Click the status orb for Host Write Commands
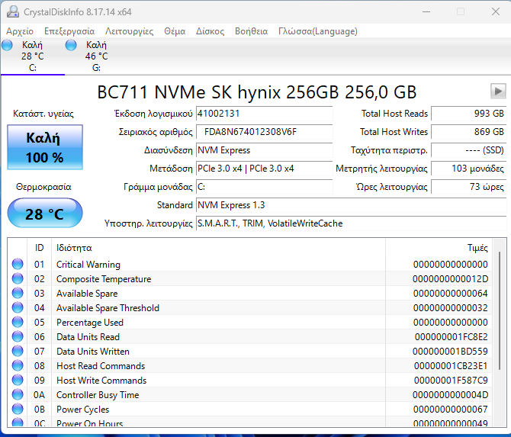 18,380
